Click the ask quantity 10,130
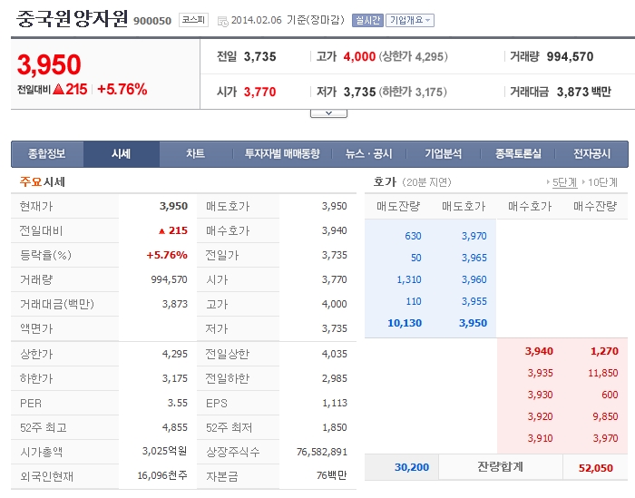This screenshot has height=498, width=635. pos(405,324)
